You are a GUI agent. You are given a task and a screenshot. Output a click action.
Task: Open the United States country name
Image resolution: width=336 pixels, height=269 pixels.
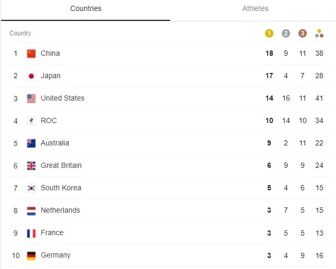tap(63, 98)
